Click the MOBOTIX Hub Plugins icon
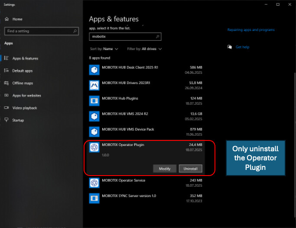This screenshot has height=228, width=296. 94,101
